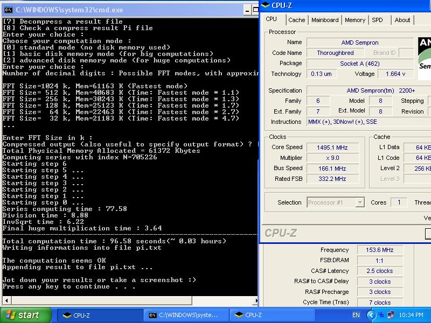Image resolution: width=431 pixels, height=323 pixels.
Task: Click the FSB:DRAM 1:1 value
Action: click(x=380, y=261)
